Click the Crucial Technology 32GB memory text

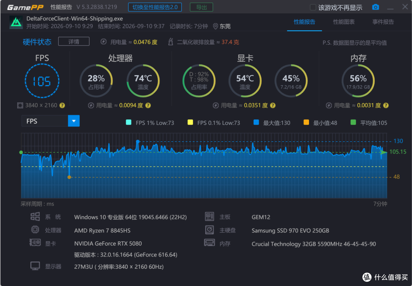coord(314,244)
